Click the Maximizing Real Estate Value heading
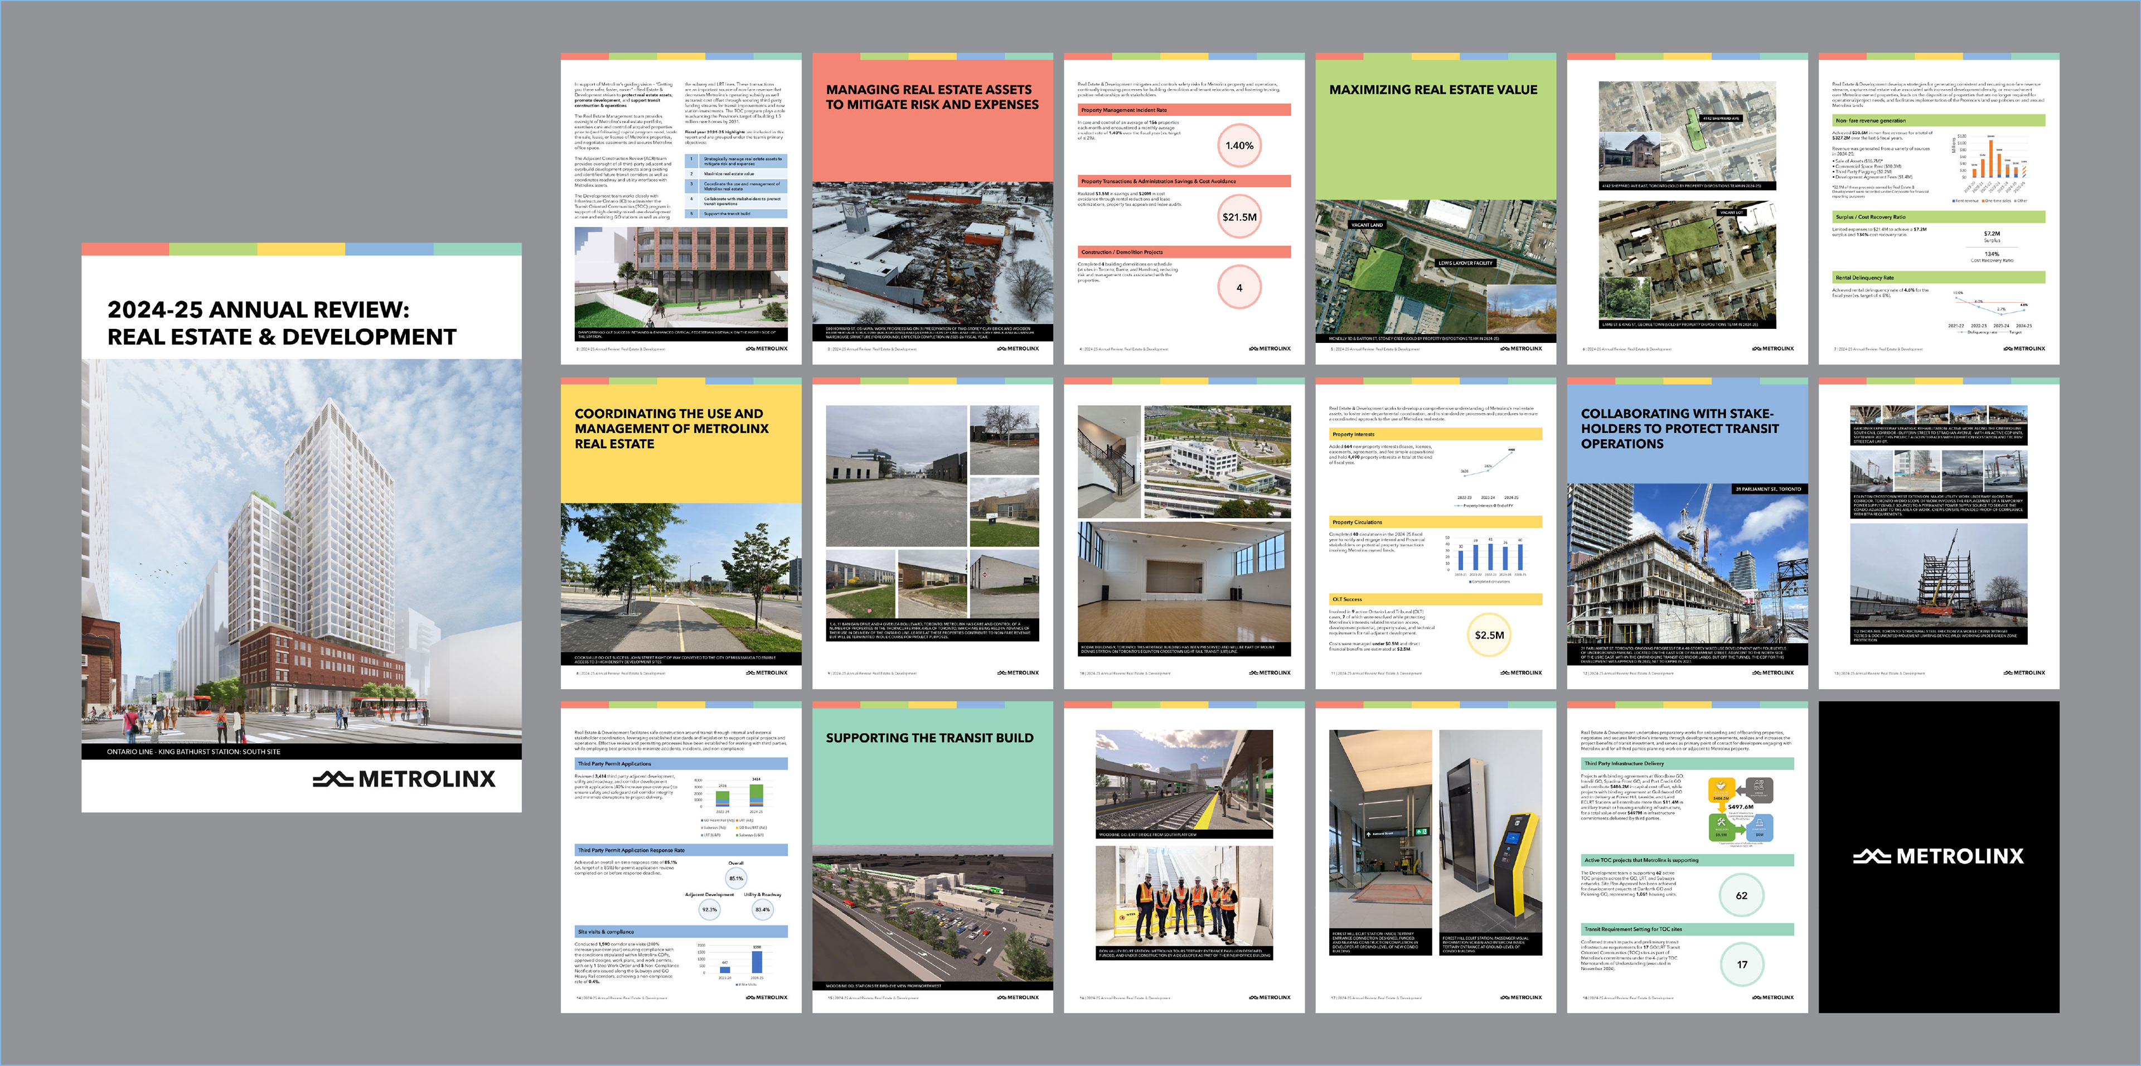This screenshot has width=2141, height=1066. pyautogui.click(x=1433, y=90)
